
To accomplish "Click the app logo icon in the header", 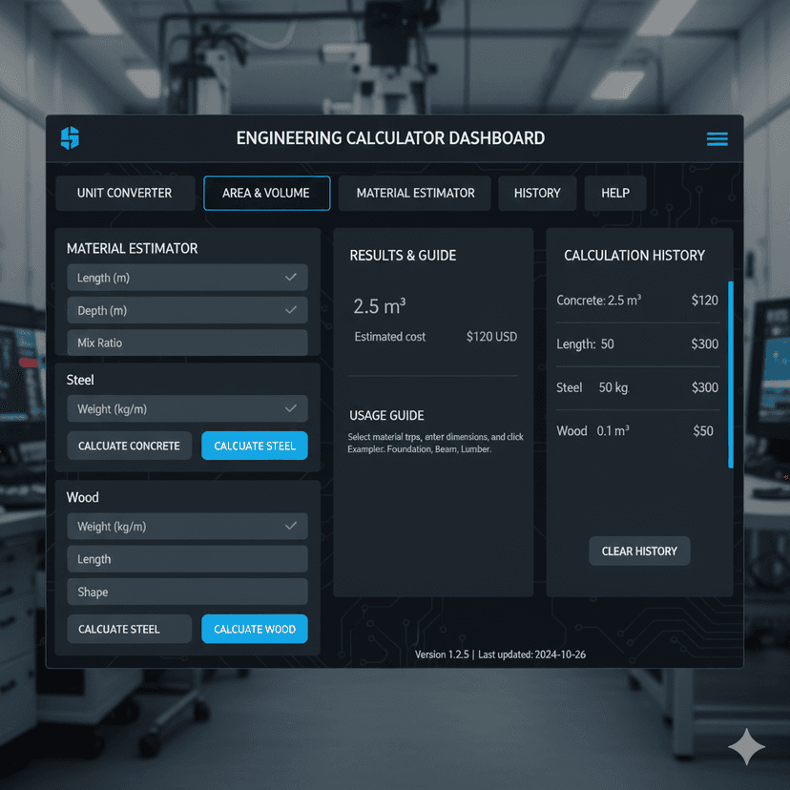I will click(x=69, y=137).
